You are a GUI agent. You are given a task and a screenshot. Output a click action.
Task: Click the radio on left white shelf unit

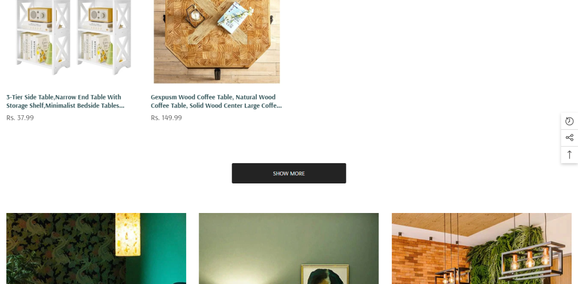pos(40,15)
